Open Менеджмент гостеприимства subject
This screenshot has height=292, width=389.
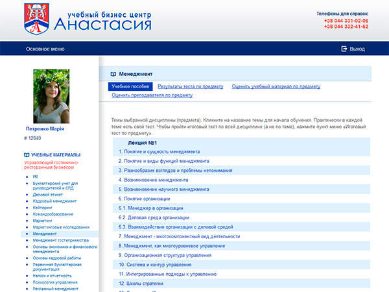pyautogui.click(x=60, y=240)
